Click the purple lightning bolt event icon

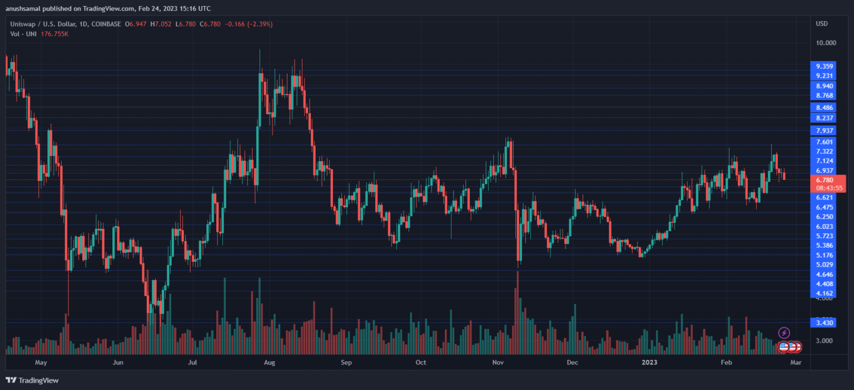(x=784, y=333)
